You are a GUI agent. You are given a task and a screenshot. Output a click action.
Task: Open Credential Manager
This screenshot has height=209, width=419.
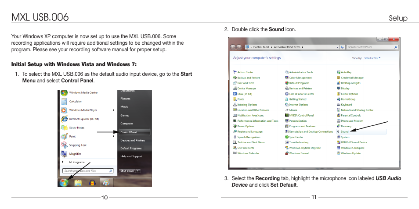tap(350, 78)
